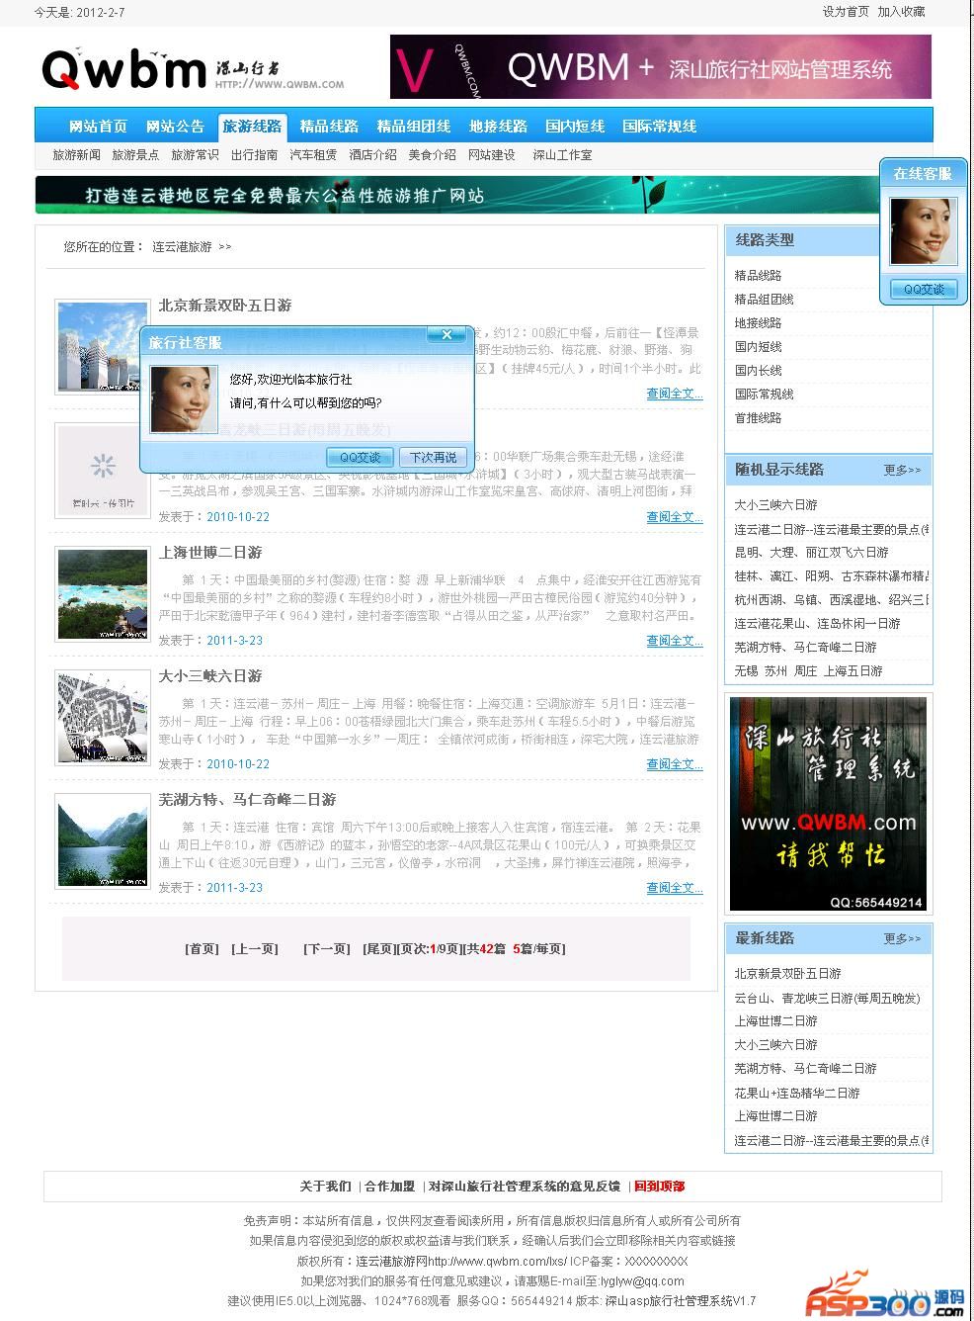Click QQ交谈 button in 在线客服 widget
Viewport: 974px width, 1321px height.
point(924,289)
